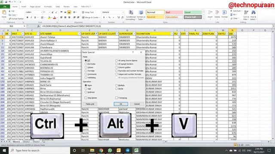Open the SITE ID column filter dropdown
The image size is (275, 154).
coord(38,34)
